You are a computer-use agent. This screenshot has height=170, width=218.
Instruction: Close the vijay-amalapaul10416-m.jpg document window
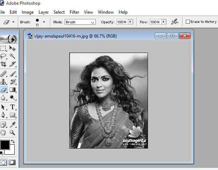[185, 36]
